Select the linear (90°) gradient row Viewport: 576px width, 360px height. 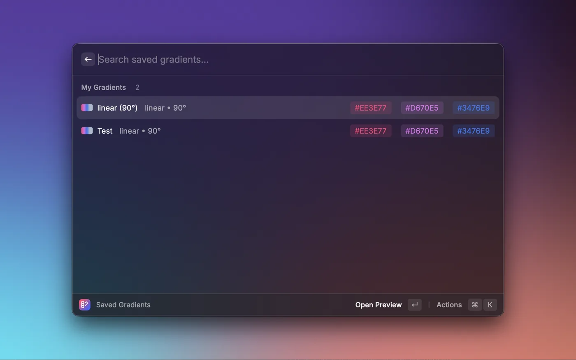click(288, 108)
